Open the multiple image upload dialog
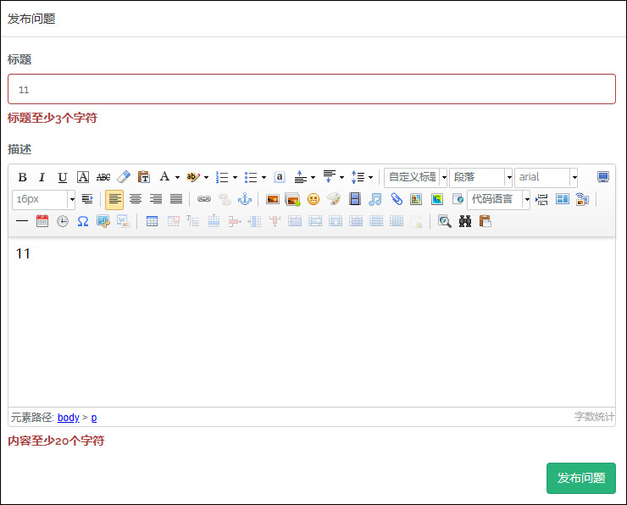The width and height of the screenshot is (627, 505). coord(293,199)
